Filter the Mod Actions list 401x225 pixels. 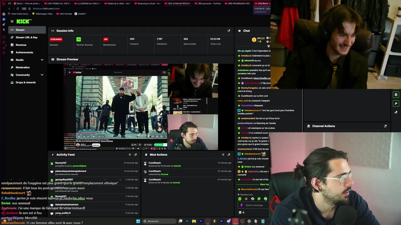point(223,155)
